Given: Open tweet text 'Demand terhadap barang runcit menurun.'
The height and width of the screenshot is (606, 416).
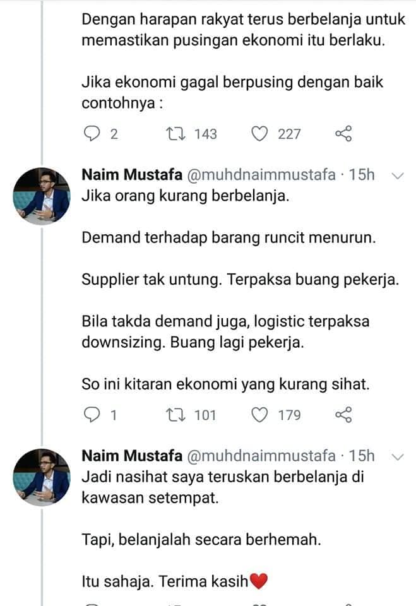Looking at the screenshot, I should point(229,238).
